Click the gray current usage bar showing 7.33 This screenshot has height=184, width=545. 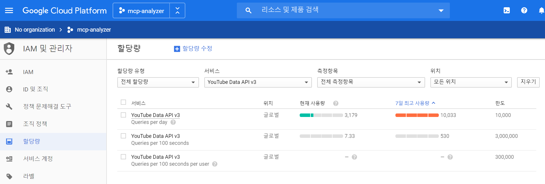(x=321, y=136)
